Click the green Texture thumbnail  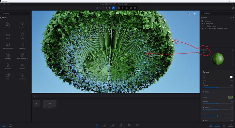click(x=230, y=97)
